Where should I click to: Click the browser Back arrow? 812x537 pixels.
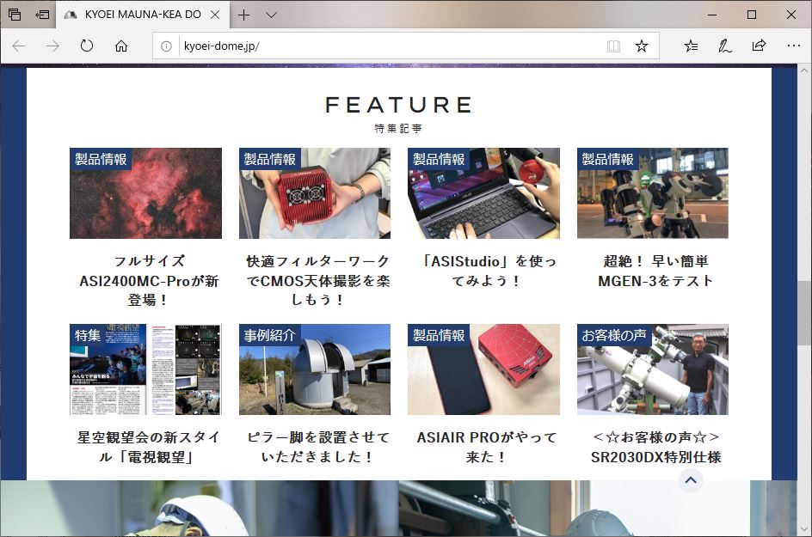pyautogui.click(x=19, y=46)
